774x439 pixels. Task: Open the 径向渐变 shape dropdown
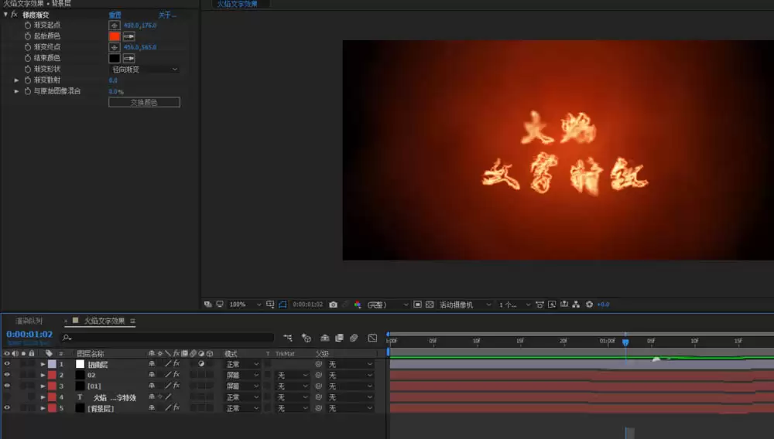[x=144, y=70]
